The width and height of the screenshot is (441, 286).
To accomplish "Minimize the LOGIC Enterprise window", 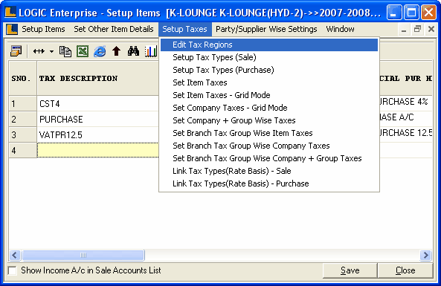I will (x=393, y=13).
